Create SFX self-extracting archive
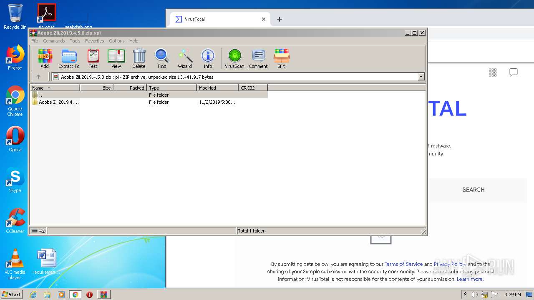Image resolution: width=534 pixels, height=300 pixels. pos(282,58)
